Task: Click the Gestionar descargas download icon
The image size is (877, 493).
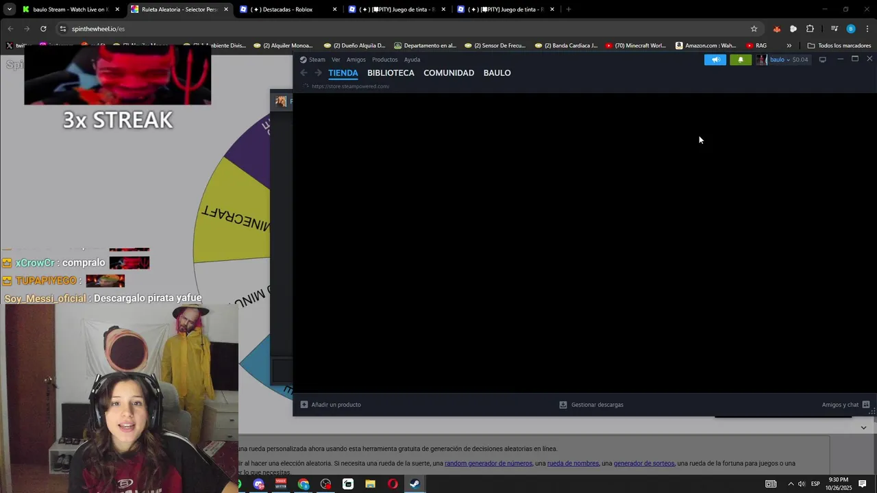Action: [563, 405]
